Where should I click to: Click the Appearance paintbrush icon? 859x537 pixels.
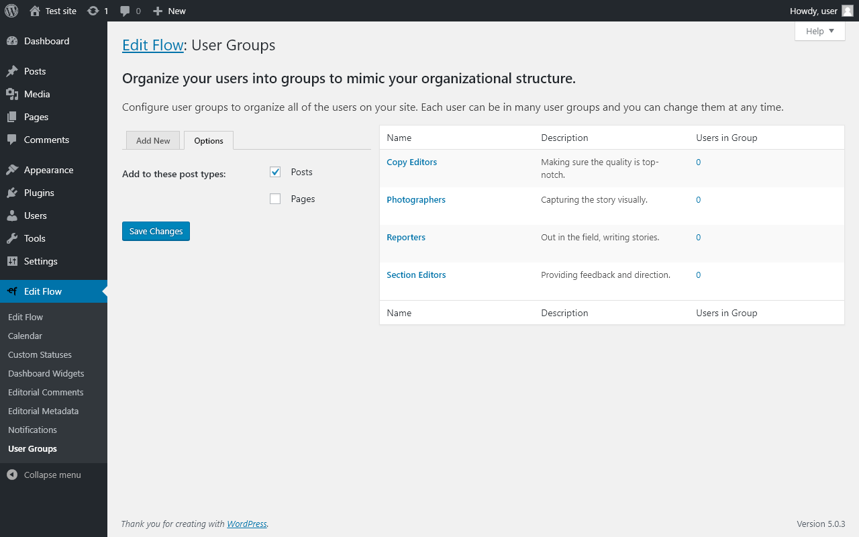point(12,170)
